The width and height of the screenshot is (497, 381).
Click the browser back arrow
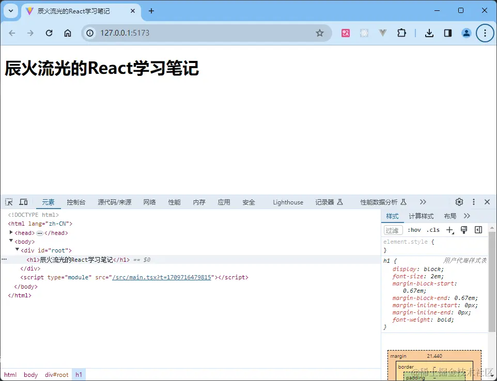(12, 33)
